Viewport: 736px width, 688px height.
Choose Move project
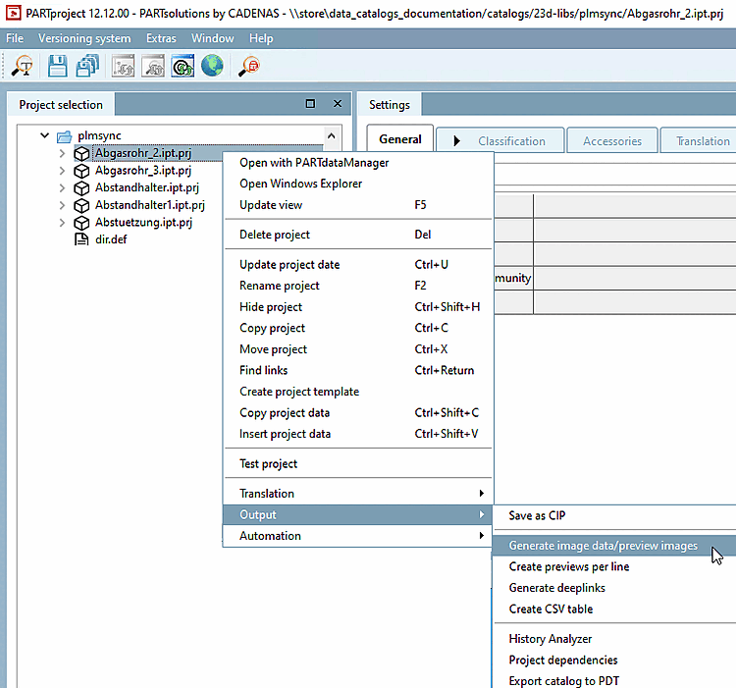click(357, 348)
